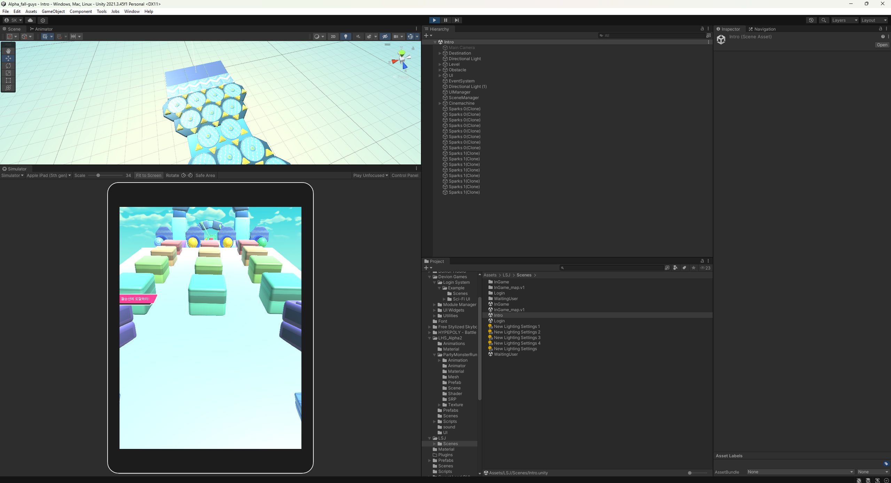Toggle scene lighting bulb
This screenshot has width=891, height=483.
[x=345, y=37]
